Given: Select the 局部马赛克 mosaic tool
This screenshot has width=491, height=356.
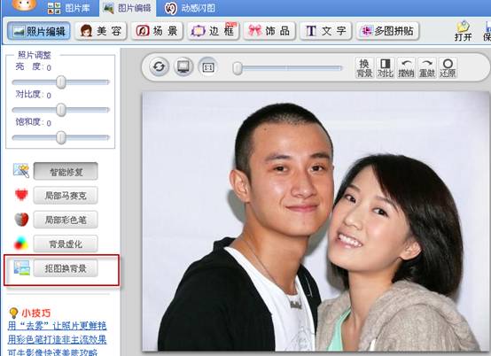Looking at the screenshot, I should coord(66,196).
